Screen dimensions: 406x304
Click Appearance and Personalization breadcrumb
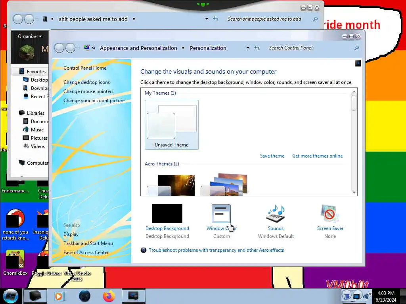point(138,48)
